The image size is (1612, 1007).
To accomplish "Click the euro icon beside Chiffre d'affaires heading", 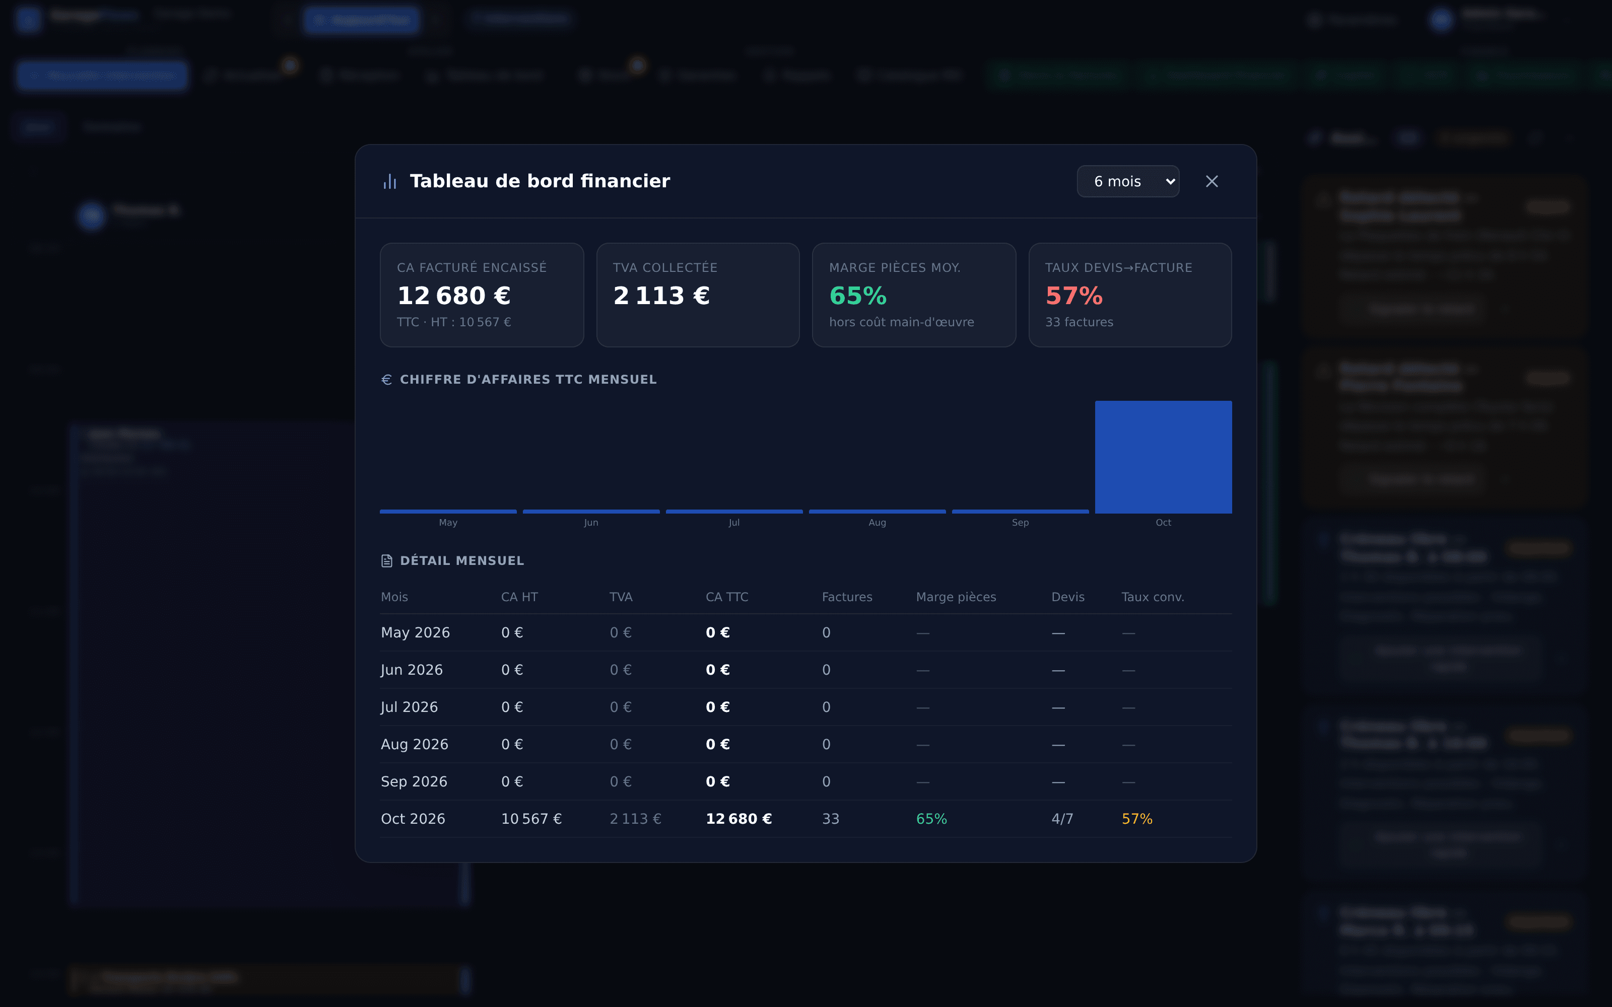I will (x=386, y=380).
